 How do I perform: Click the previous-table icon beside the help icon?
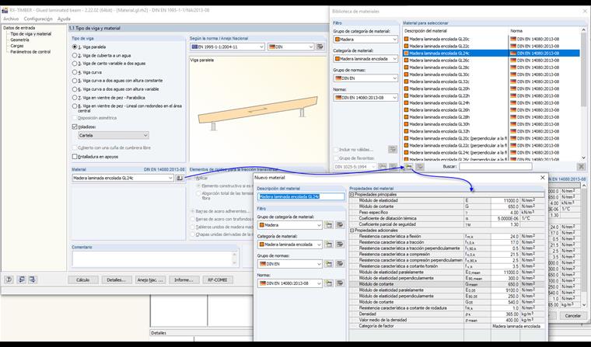[22, 279]
